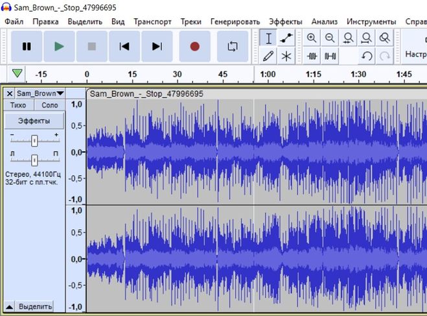Image resolution: width=427 pixels, height=316 pixels.
Task: Toggle the Loop playback button
Action: (233, 46)
